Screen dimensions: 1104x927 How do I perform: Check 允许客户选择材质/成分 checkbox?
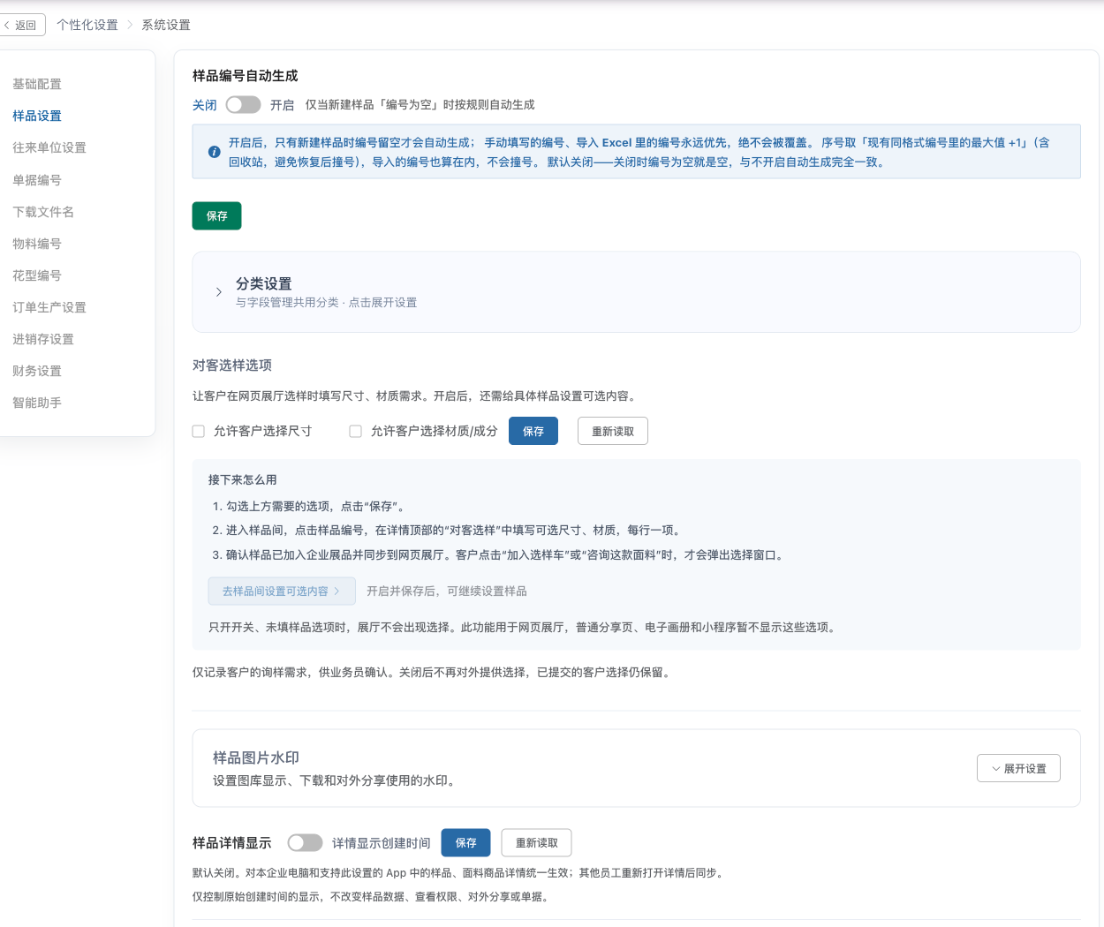tap(356, 431)
